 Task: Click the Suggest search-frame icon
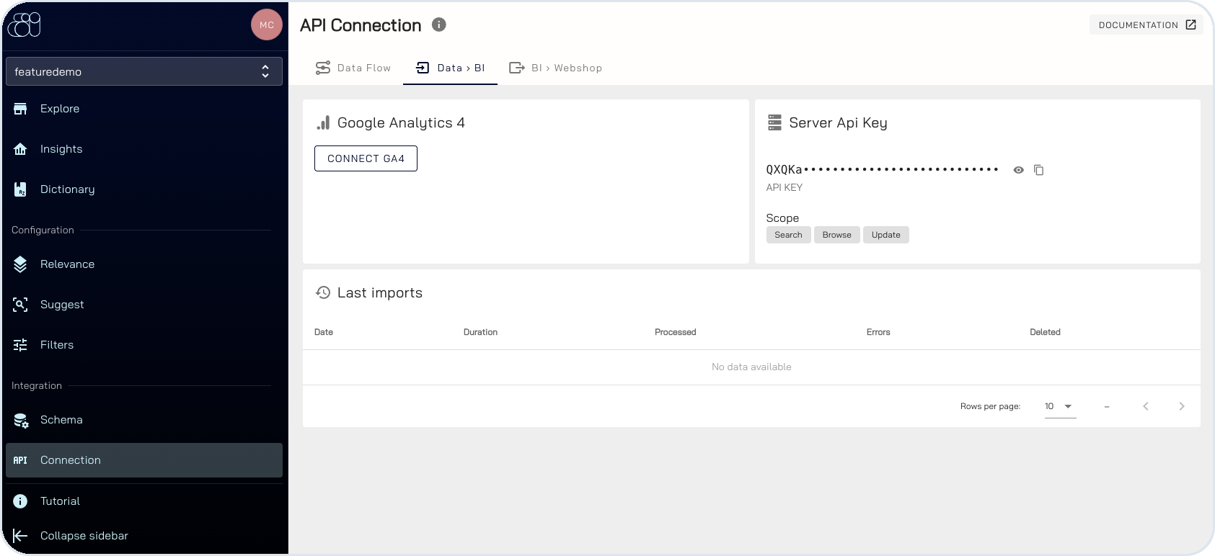(20, 305)
